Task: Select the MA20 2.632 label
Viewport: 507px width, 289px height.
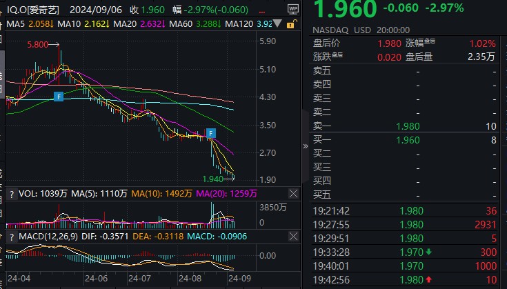Action: coord(139,24)
